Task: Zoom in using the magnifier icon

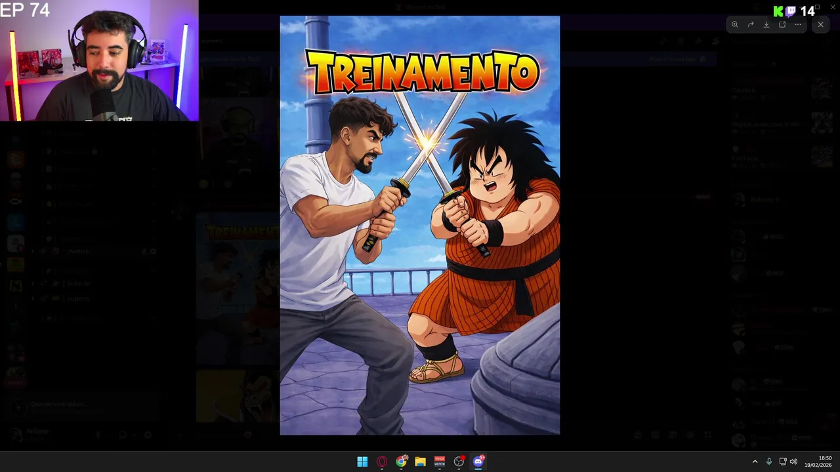Action: coord(734,24)
